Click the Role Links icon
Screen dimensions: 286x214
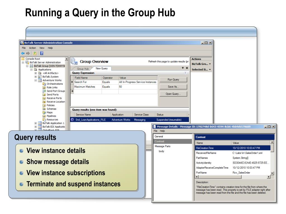click(x=44, y=87)
